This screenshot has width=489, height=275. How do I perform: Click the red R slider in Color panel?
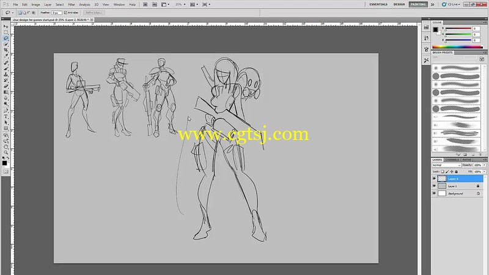click(458, 29)
